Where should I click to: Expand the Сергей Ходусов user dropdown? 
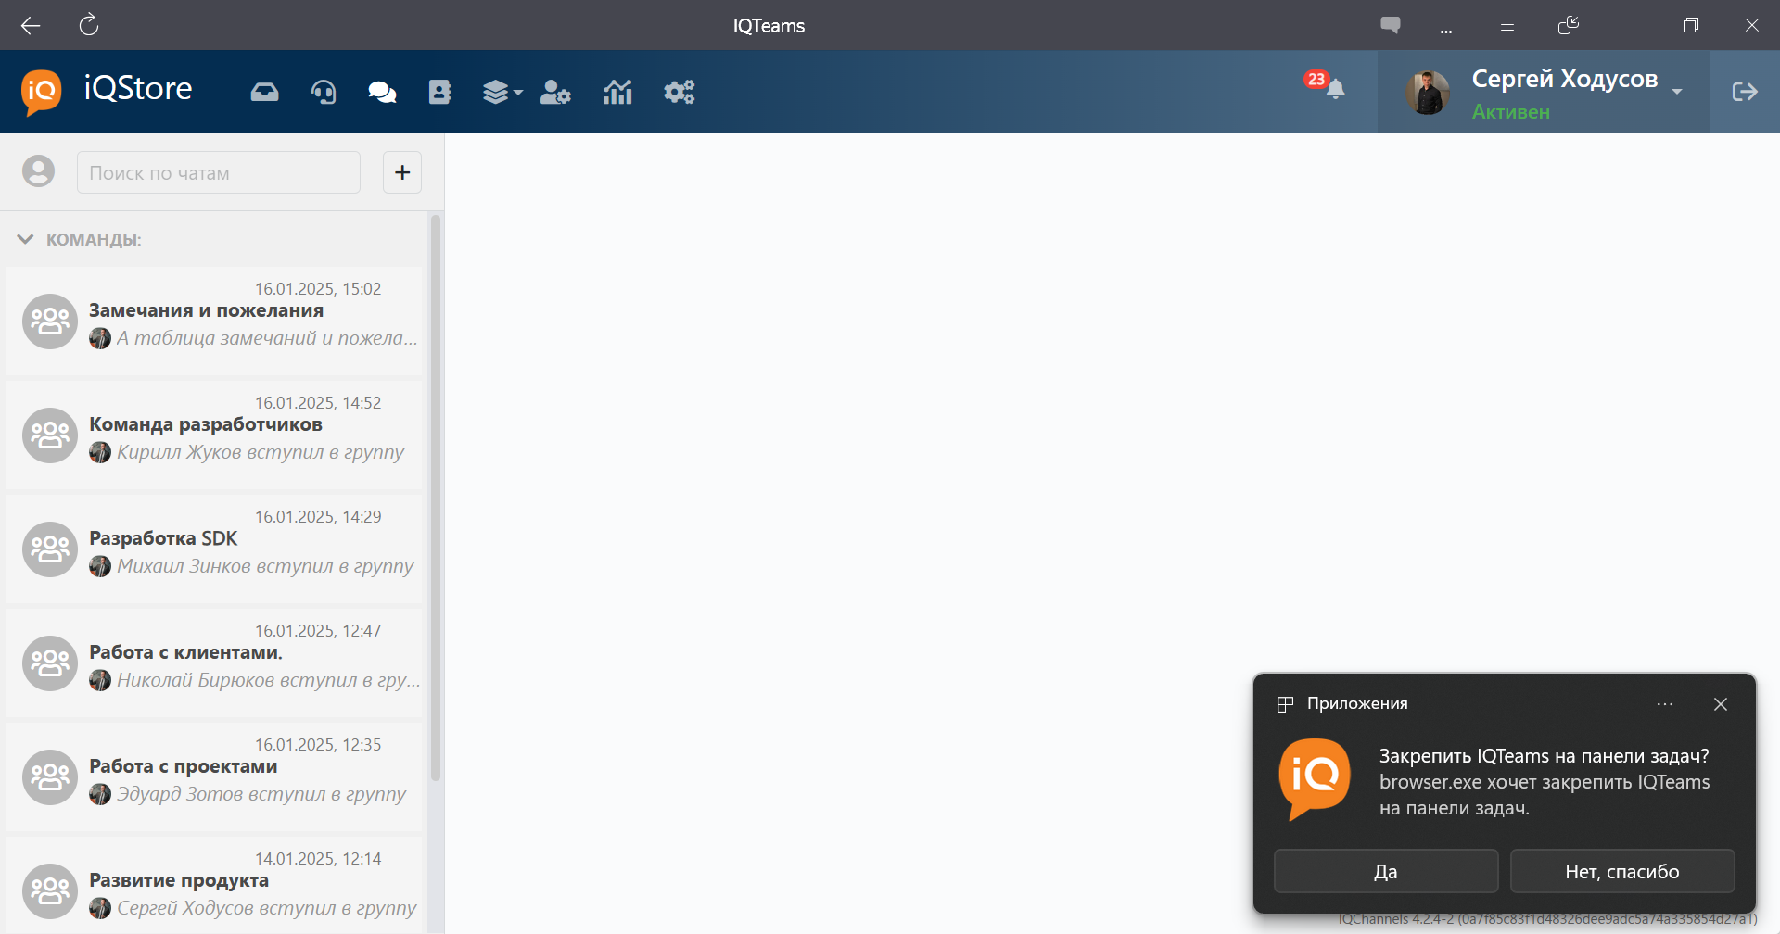[x=1677, y=91]
